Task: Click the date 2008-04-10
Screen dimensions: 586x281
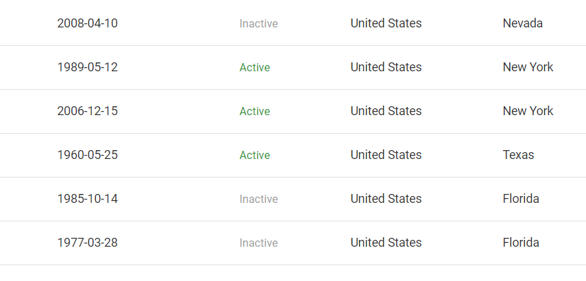Action: tap(87, 23)
